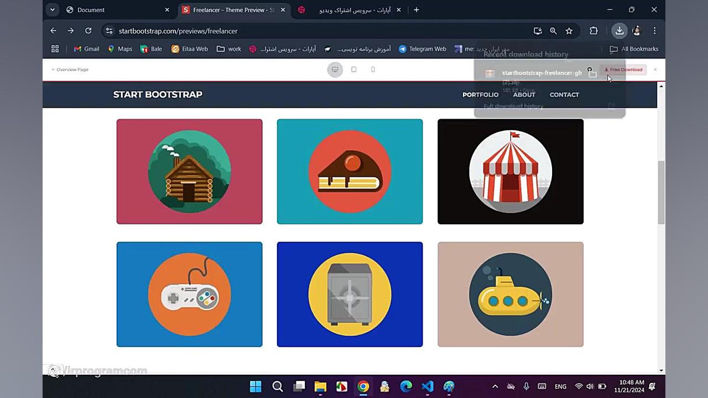Open the Gmail bookmark
Viewport: 708px width, 398px height.
coord(86,49)
